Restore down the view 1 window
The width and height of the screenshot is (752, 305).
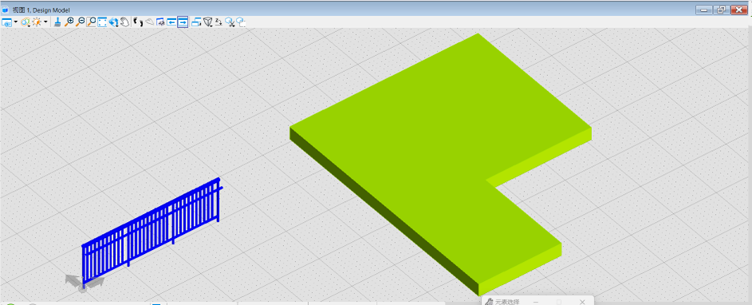coord(721,10)
